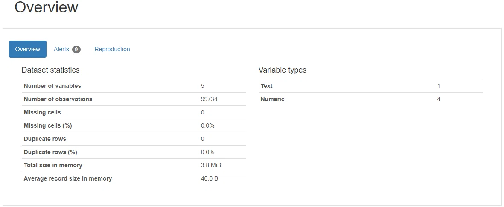Click the 99734 observations value

209,99
